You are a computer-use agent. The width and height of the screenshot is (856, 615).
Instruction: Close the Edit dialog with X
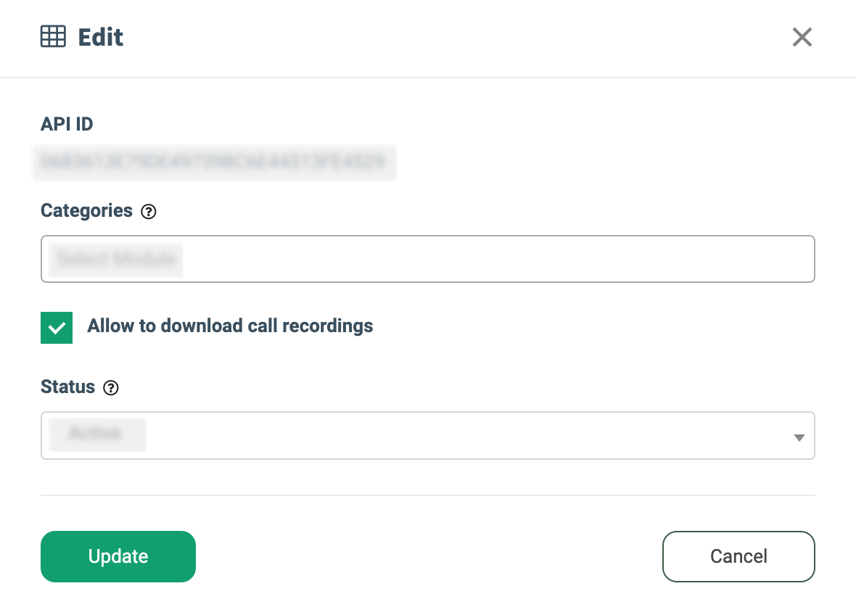pyautogui.click(x=802, y=37)
